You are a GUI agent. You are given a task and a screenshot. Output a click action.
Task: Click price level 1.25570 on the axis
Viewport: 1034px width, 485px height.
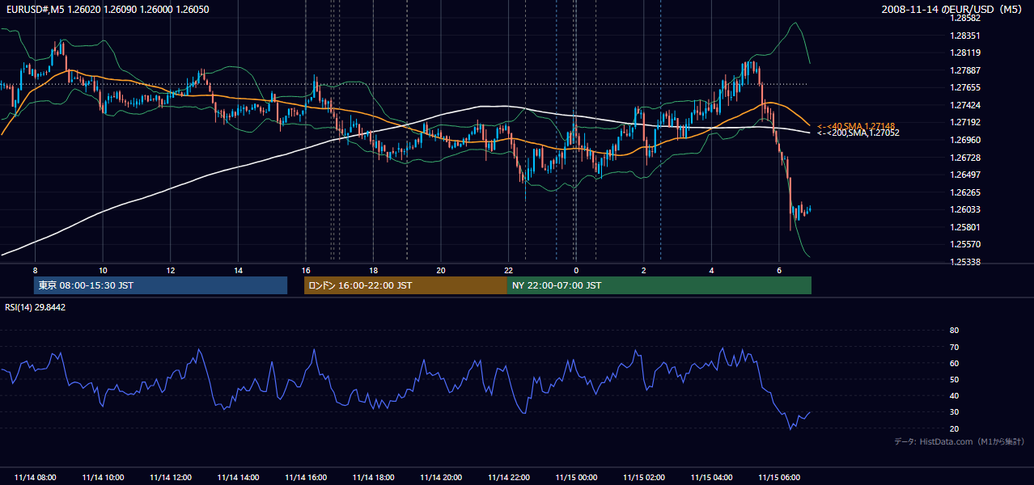(x=965, y=244)
